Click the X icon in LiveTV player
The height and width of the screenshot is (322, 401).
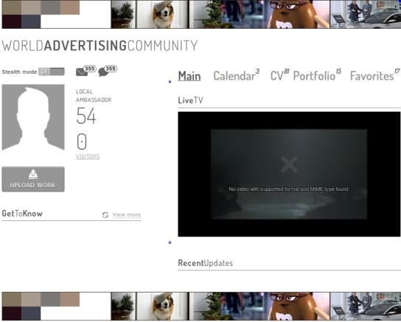(289, 164)
